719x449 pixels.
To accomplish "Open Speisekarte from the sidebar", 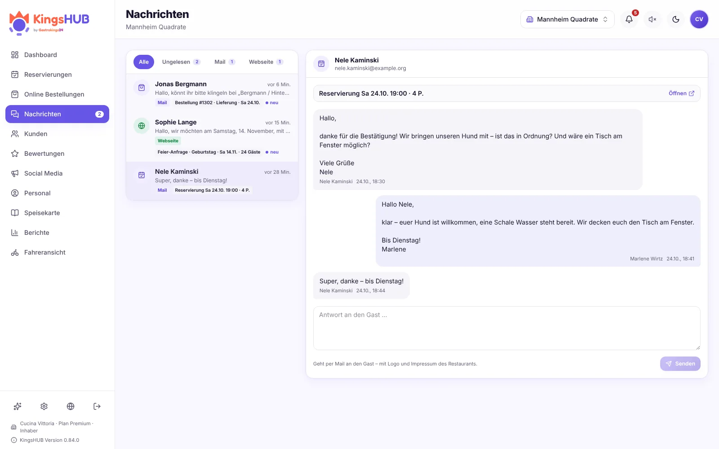I will (57, 213).
